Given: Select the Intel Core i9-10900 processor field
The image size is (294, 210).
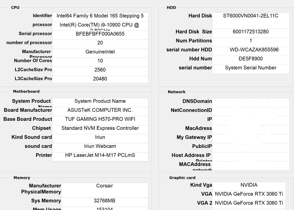Looking at the screenshot, I should pos(100,26).
